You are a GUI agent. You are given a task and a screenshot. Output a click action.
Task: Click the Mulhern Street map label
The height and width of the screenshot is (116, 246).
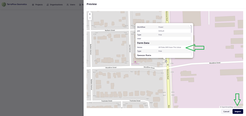[110, 30]
